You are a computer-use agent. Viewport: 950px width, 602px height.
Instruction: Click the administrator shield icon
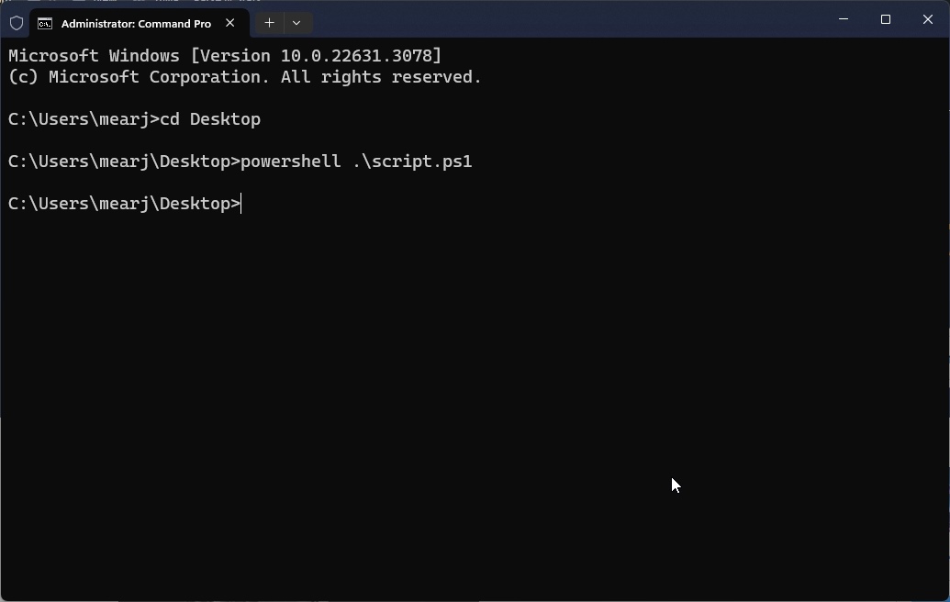[x=17, y=23]
